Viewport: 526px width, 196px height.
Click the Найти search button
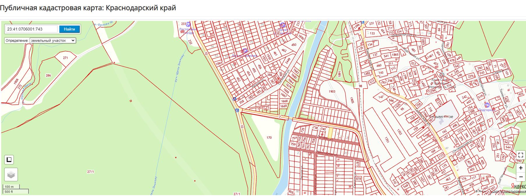click(x=69, y=29)
